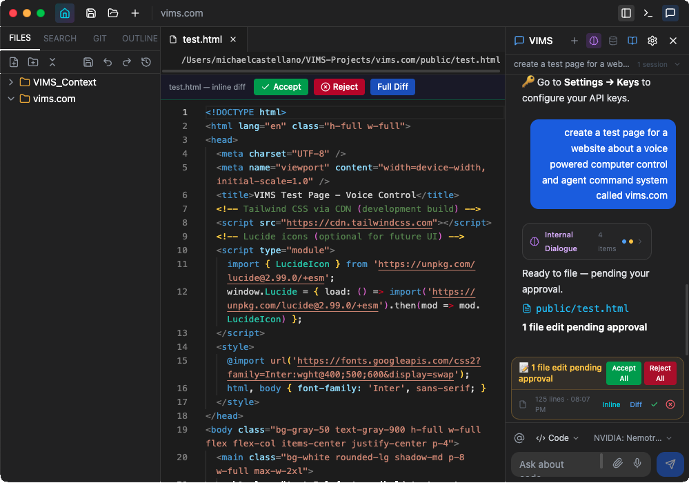689x483 pixels.
Task: Open the database icon in VIMS panel
Action: click(x=613, y=41)
